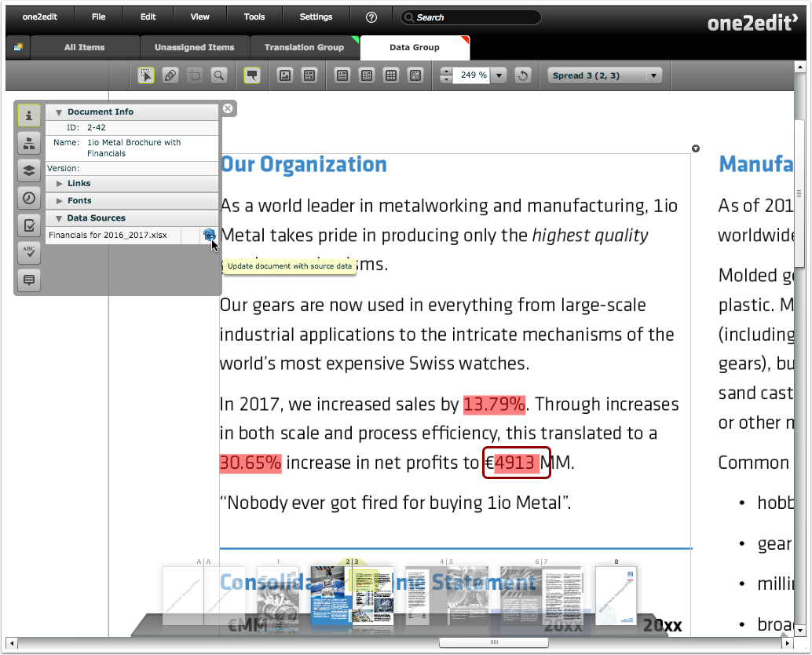Collapse the Document Info section
812x655 pixels.
click(59, 112)
